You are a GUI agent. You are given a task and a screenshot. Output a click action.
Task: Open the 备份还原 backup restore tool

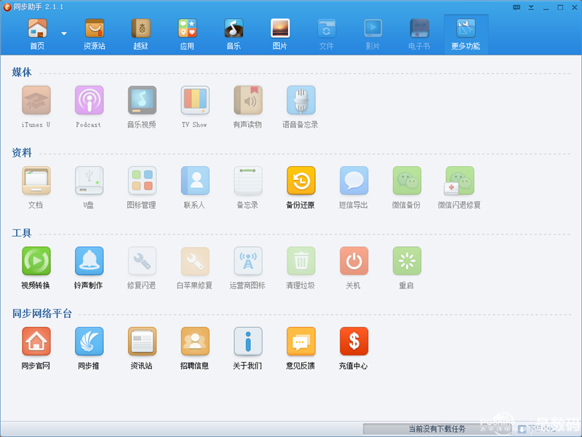[300, 182]
